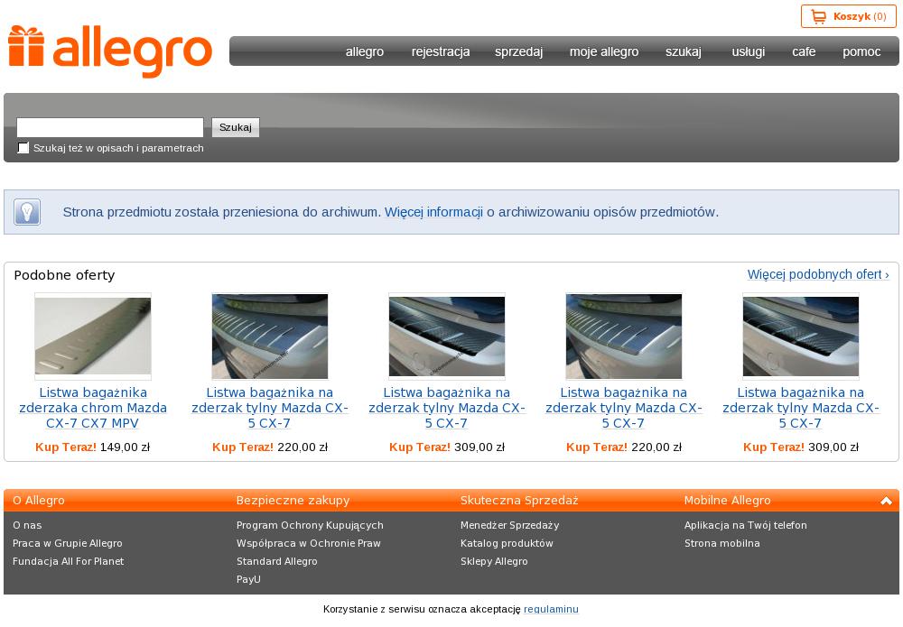
Task: Click the Szukaj search button
Action: pyautogui.click(x=236, y=127)
